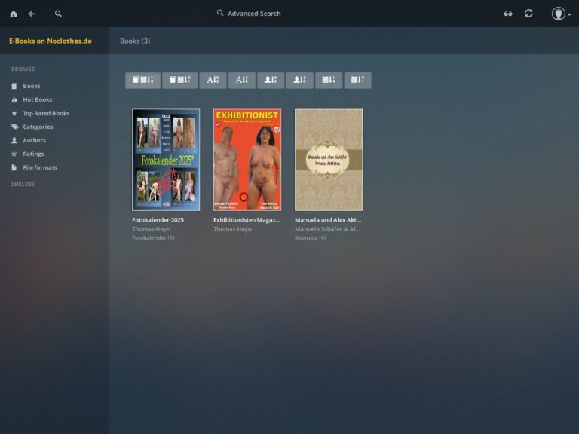Click the circular refresh arrows icon
Image resolution: width=579 pixels, height=434 pixels.
[x=528, y=14]
